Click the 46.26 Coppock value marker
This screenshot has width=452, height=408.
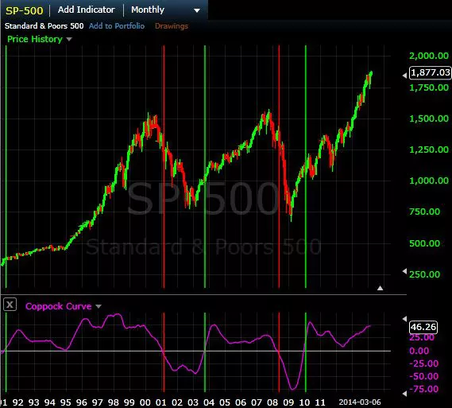pos(423,327)
